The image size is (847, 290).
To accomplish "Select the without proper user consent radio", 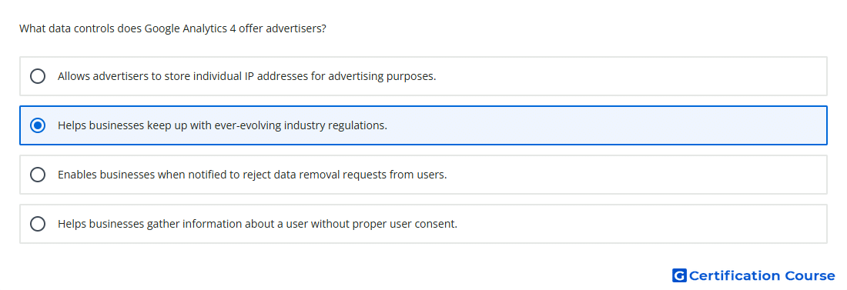I will point(38,224).
